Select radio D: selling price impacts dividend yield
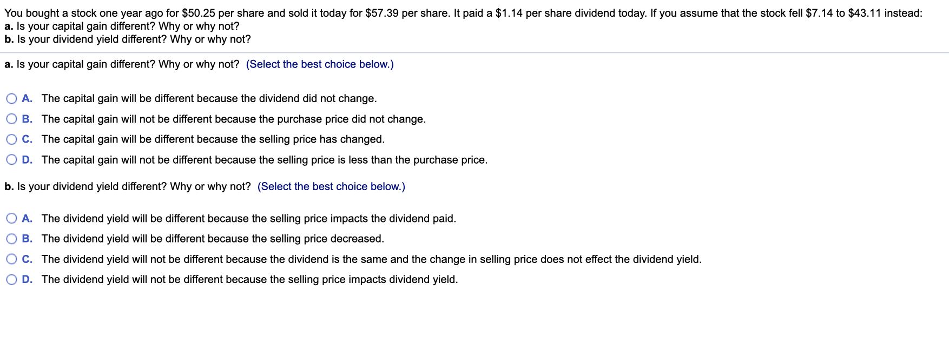 (x=11, y=279)
